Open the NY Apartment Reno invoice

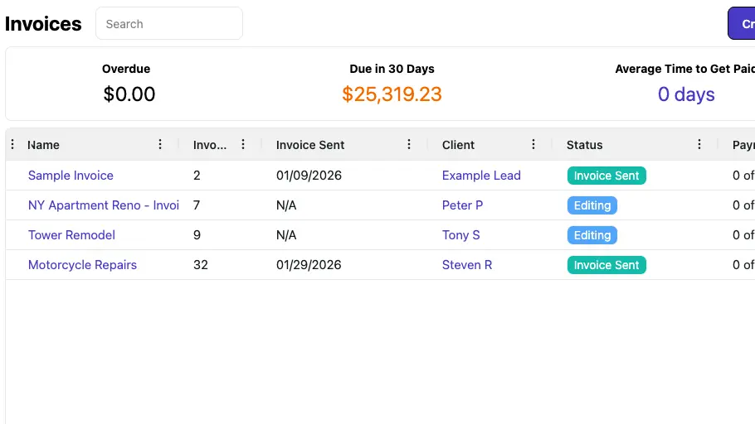104,205
